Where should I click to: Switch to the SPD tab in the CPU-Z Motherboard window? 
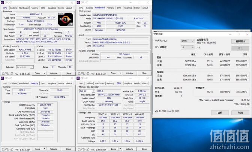click(x=119, y=8)
